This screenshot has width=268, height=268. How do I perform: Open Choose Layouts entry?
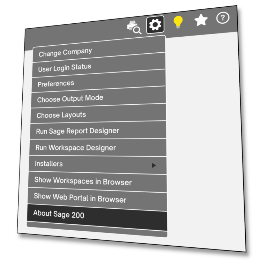[98, 114]
